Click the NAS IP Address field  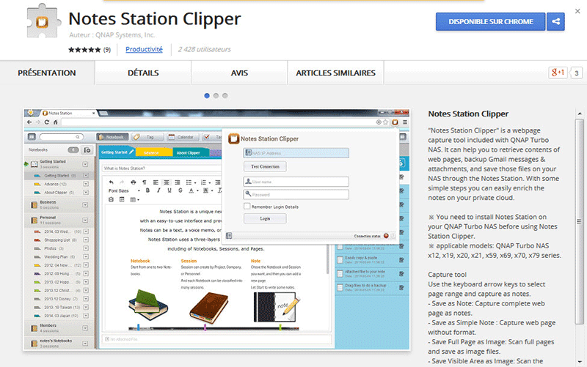(x=296, y=153)
